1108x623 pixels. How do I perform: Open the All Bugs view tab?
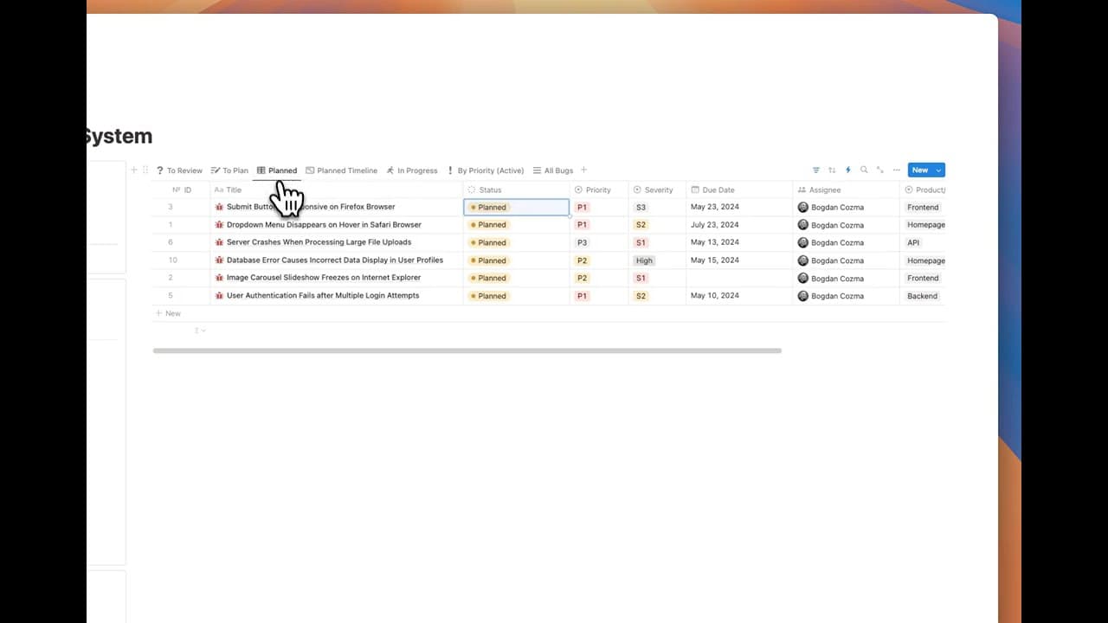(x=552, y=170)
